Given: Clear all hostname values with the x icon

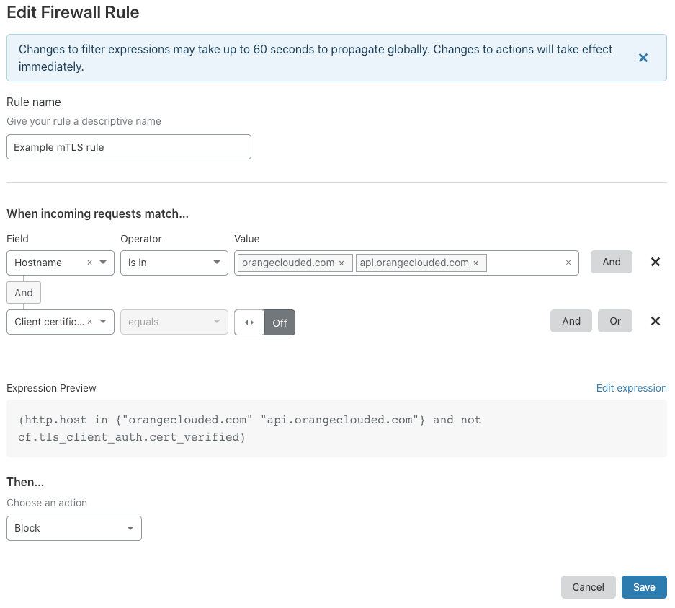Looking at the screenshot, I should coord(568,263).
